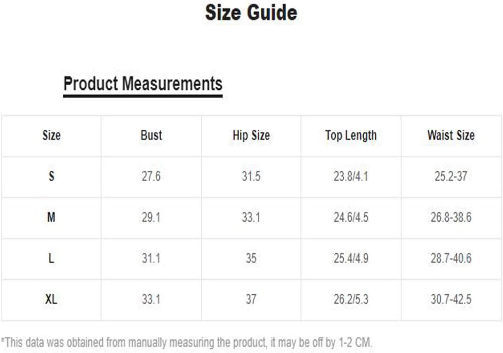Select the 26.8-38.6 waist size cell
503x353 pixels.
(451, 217)
